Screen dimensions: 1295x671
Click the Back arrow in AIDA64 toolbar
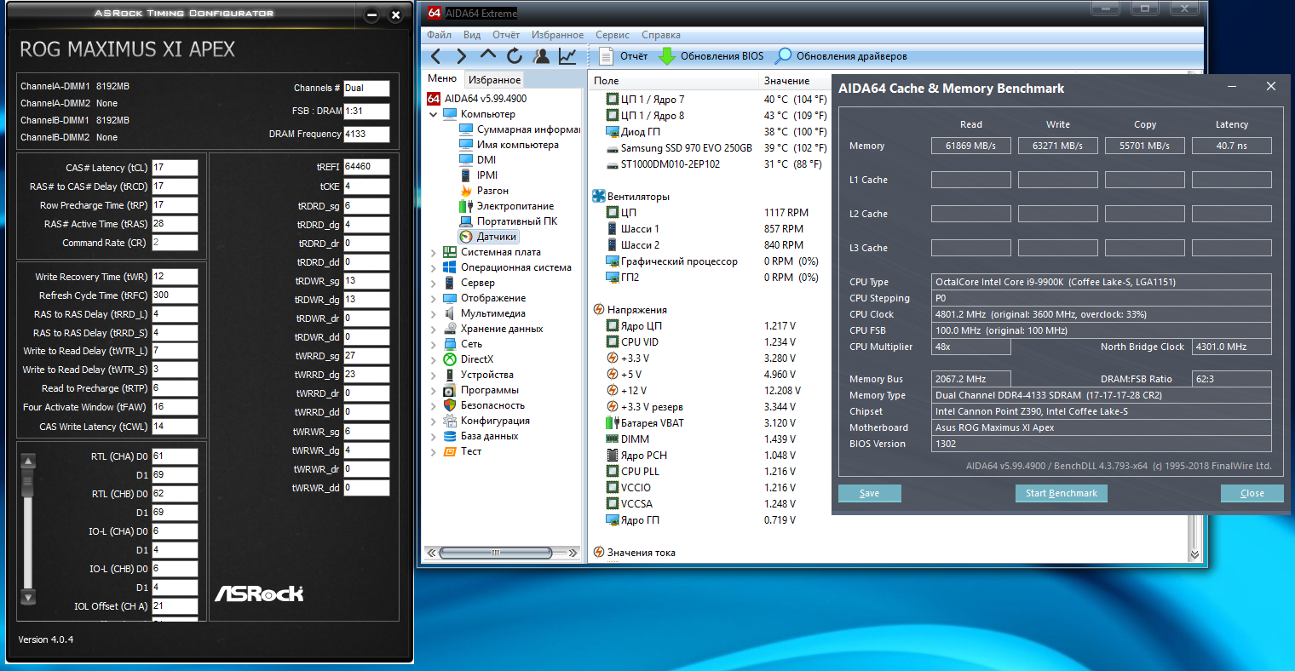tap(436, 56)
